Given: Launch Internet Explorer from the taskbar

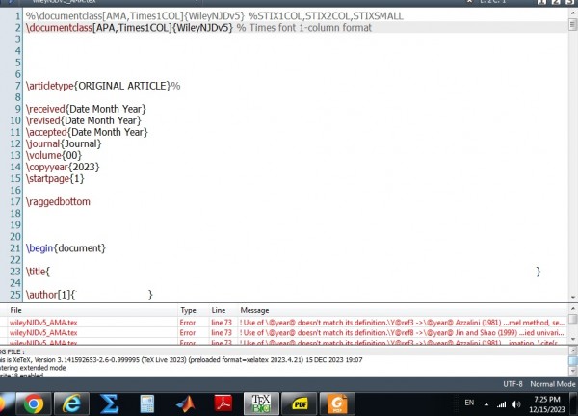Looking at the screenshot, I should [x=70, y=403].
